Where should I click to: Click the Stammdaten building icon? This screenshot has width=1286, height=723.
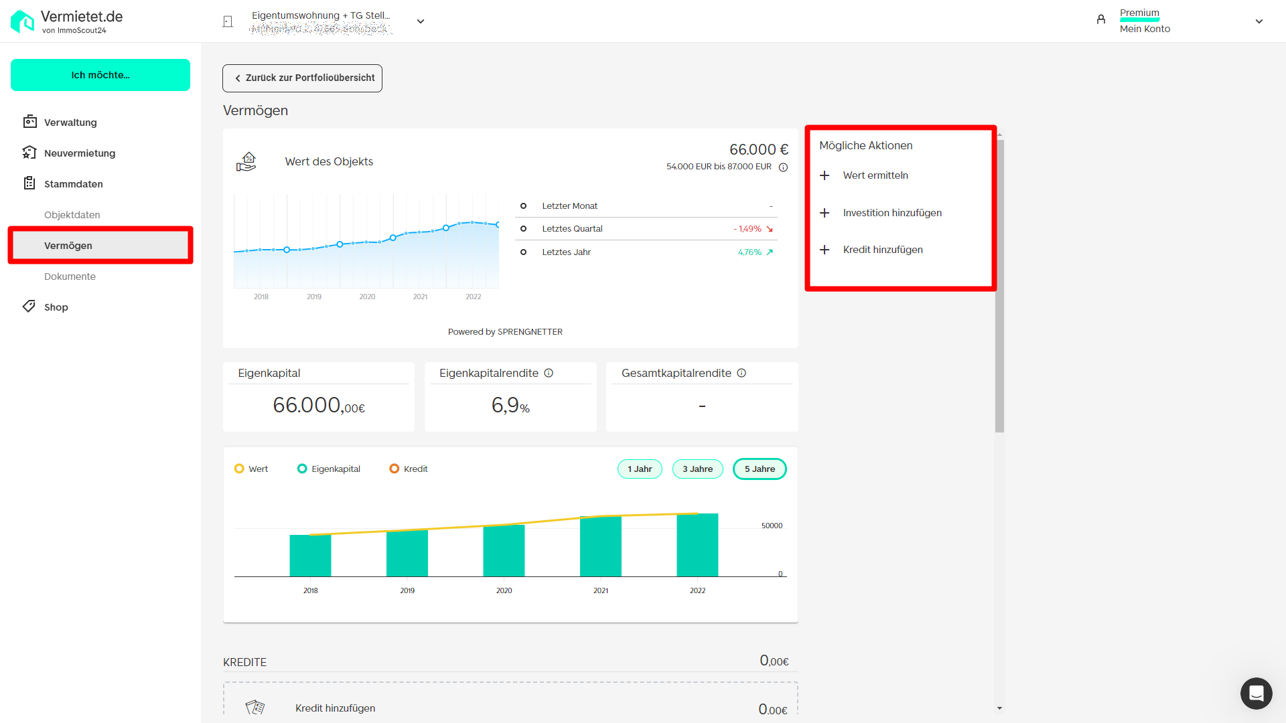coord(29,183)
